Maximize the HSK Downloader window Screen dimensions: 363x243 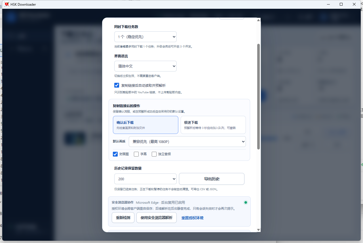pyautogui.click(x=341, y=4)
